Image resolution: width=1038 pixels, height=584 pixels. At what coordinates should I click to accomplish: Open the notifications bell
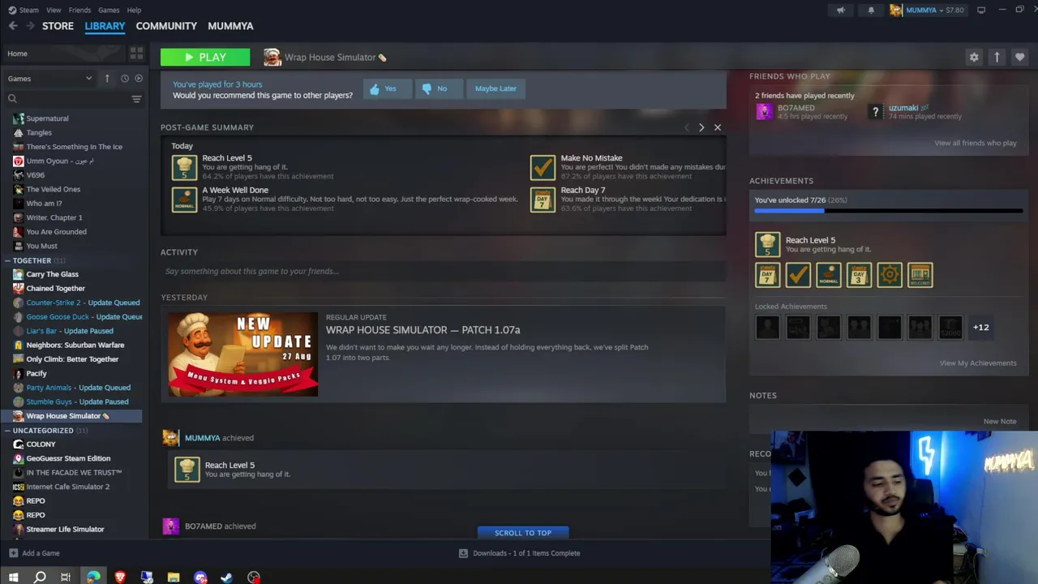pos(871,11)
